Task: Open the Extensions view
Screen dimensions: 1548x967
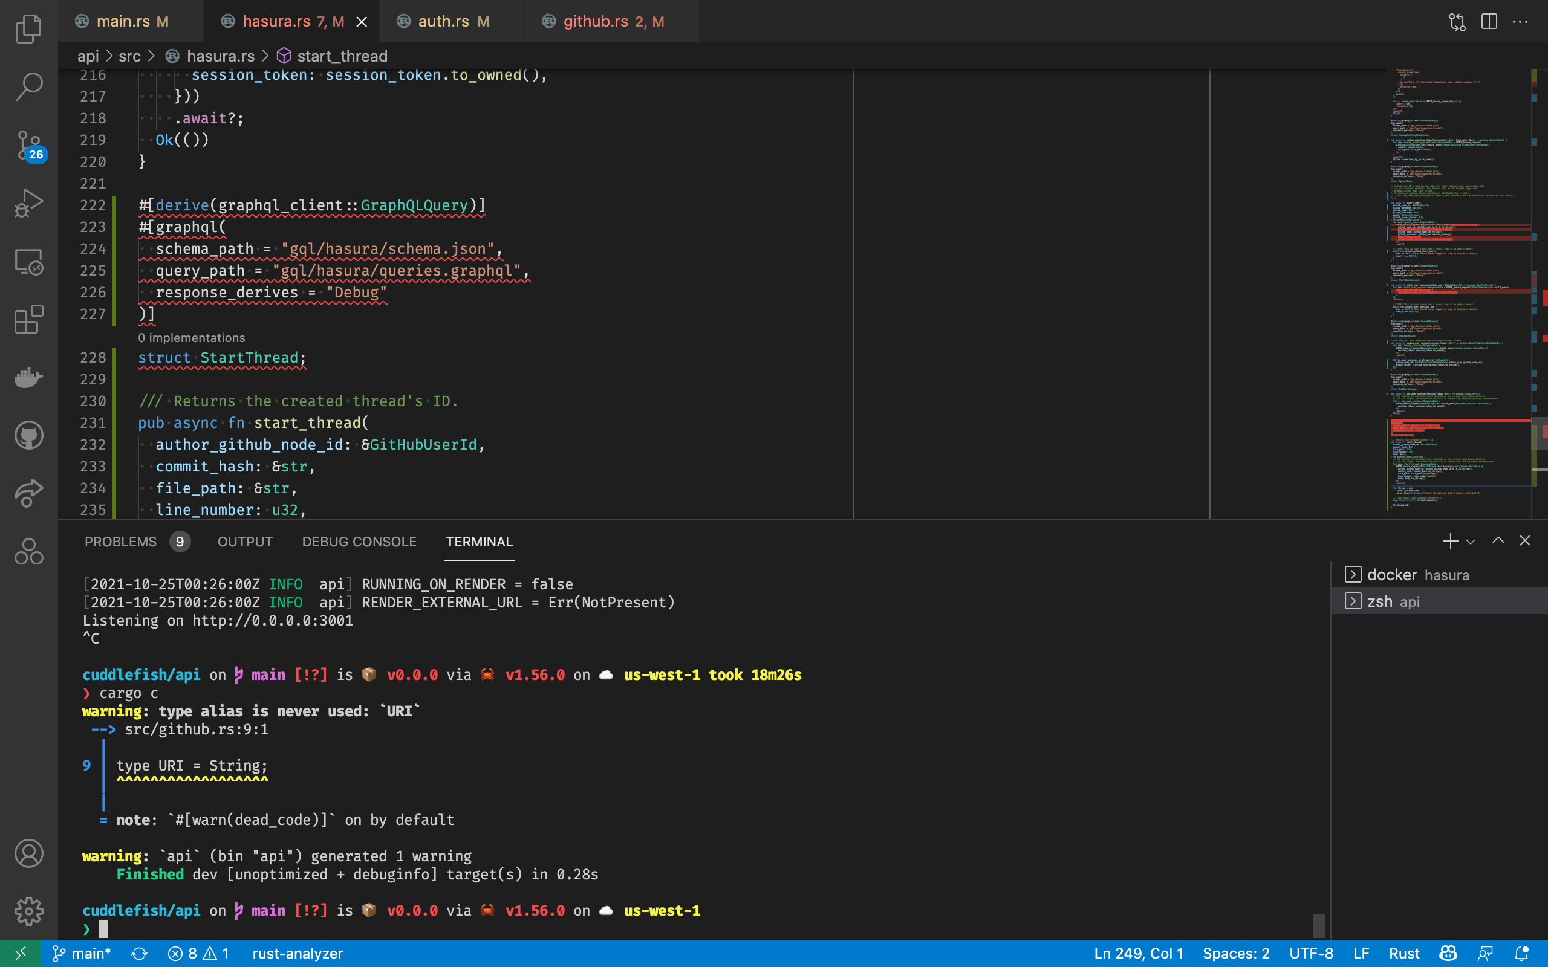Action: pyautogui.click(x=28, y=320)
